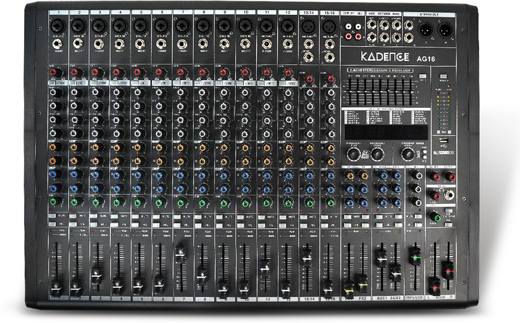Select channel 3 insert jack
This screenshot has width=520, height=323.
coord(99,44)
